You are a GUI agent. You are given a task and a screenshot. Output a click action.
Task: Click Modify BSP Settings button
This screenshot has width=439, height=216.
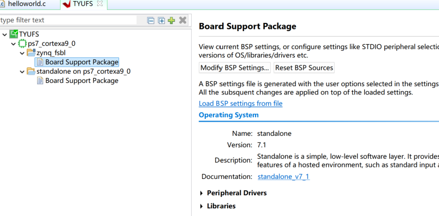(x=235, y=68)
